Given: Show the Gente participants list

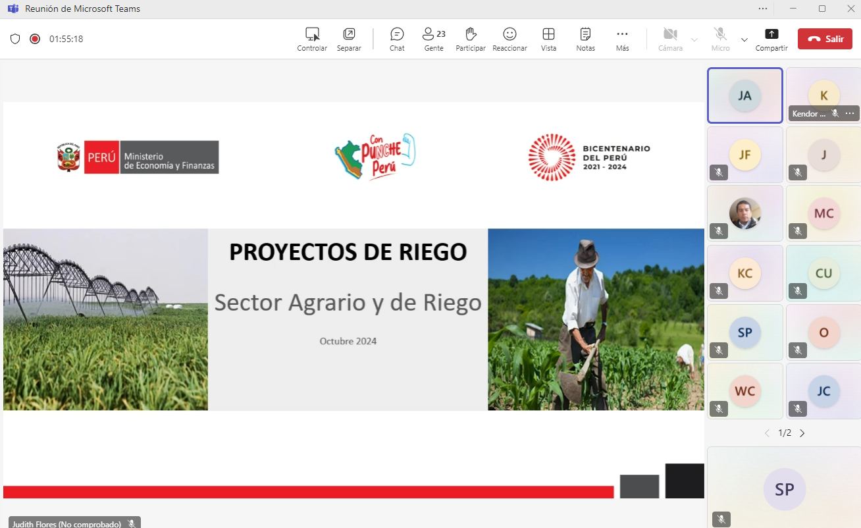Looking at the screenshot, I should pyautogui.click(x=433, y=39).
